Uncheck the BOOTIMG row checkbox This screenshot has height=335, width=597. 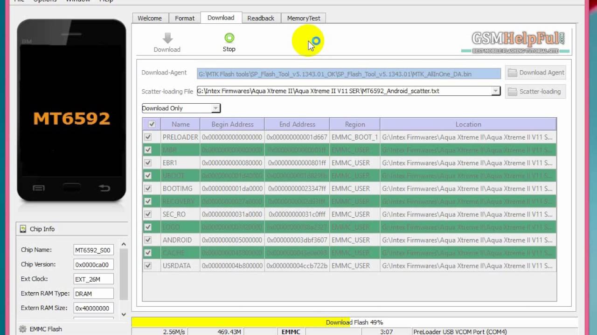point(148,188)
